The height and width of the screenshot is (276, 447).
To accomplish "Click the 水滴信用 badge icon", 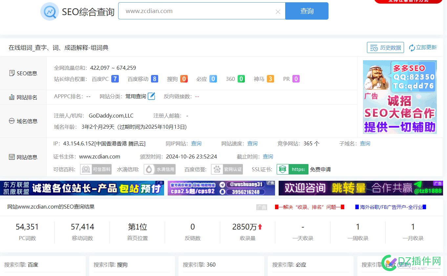I will 160,169.
